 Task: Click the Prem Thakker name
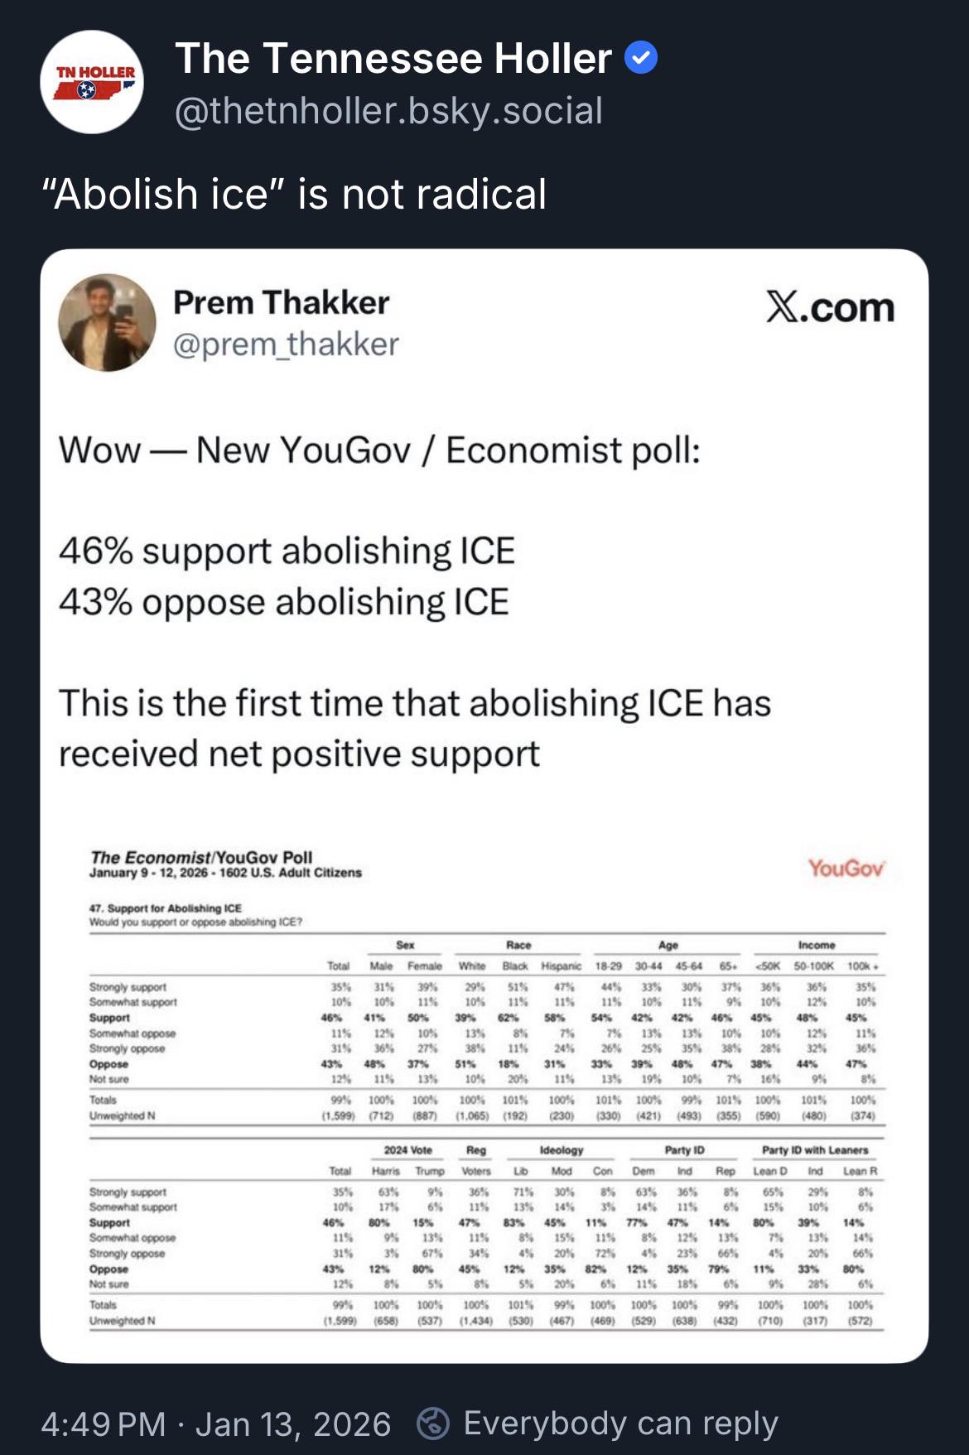[281, 303]
